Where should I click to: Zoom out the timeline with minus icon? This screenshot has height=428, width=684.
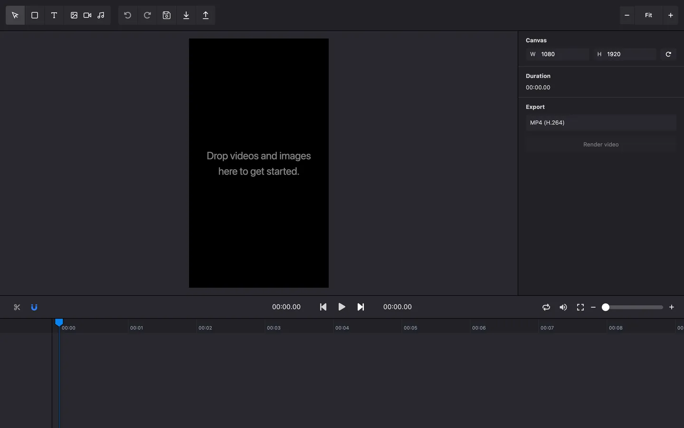click(x=593, y=307)
